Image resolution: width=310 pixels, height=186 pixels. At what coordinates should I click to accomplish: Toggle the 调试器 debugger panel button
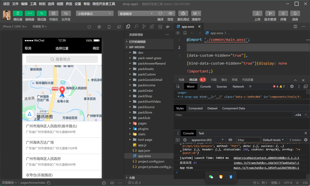(41, 14)
